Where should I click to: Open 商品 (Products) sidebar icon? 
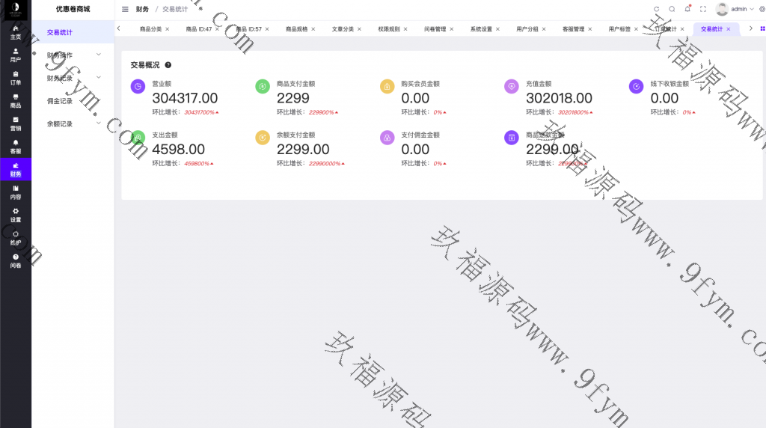pos(15,101)
